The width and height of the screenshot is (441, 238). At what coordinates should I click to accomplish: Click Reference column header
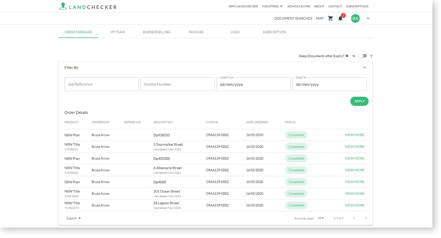(132, 122)
